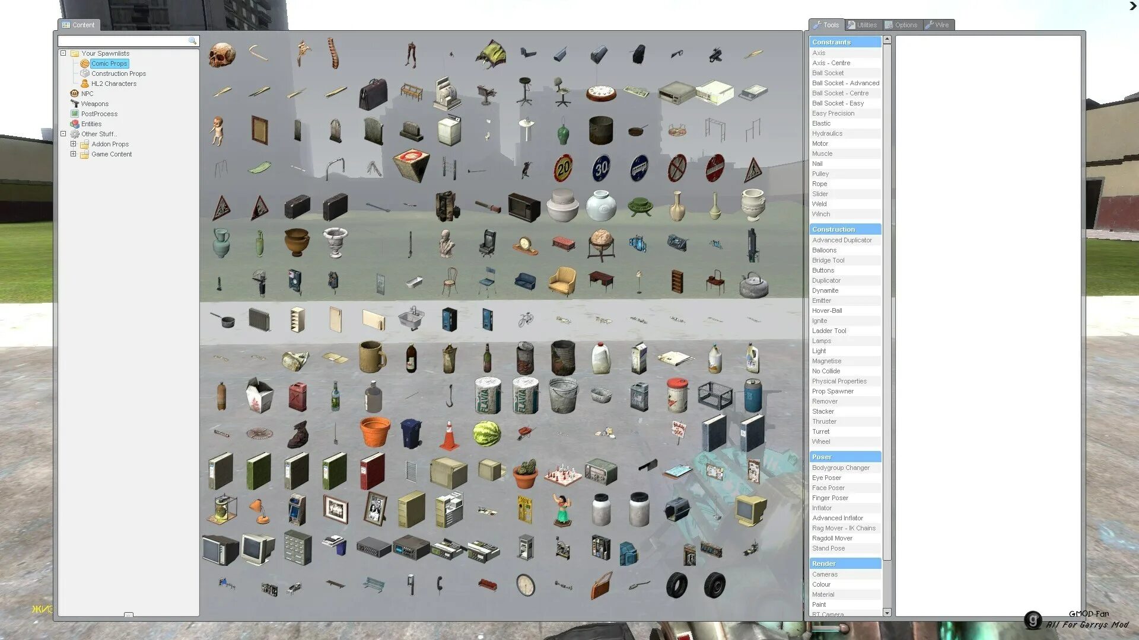This screenshot has width=1139, height=640.
Task: Select the Weld constraint tool
Action: (x=819, y=204)
